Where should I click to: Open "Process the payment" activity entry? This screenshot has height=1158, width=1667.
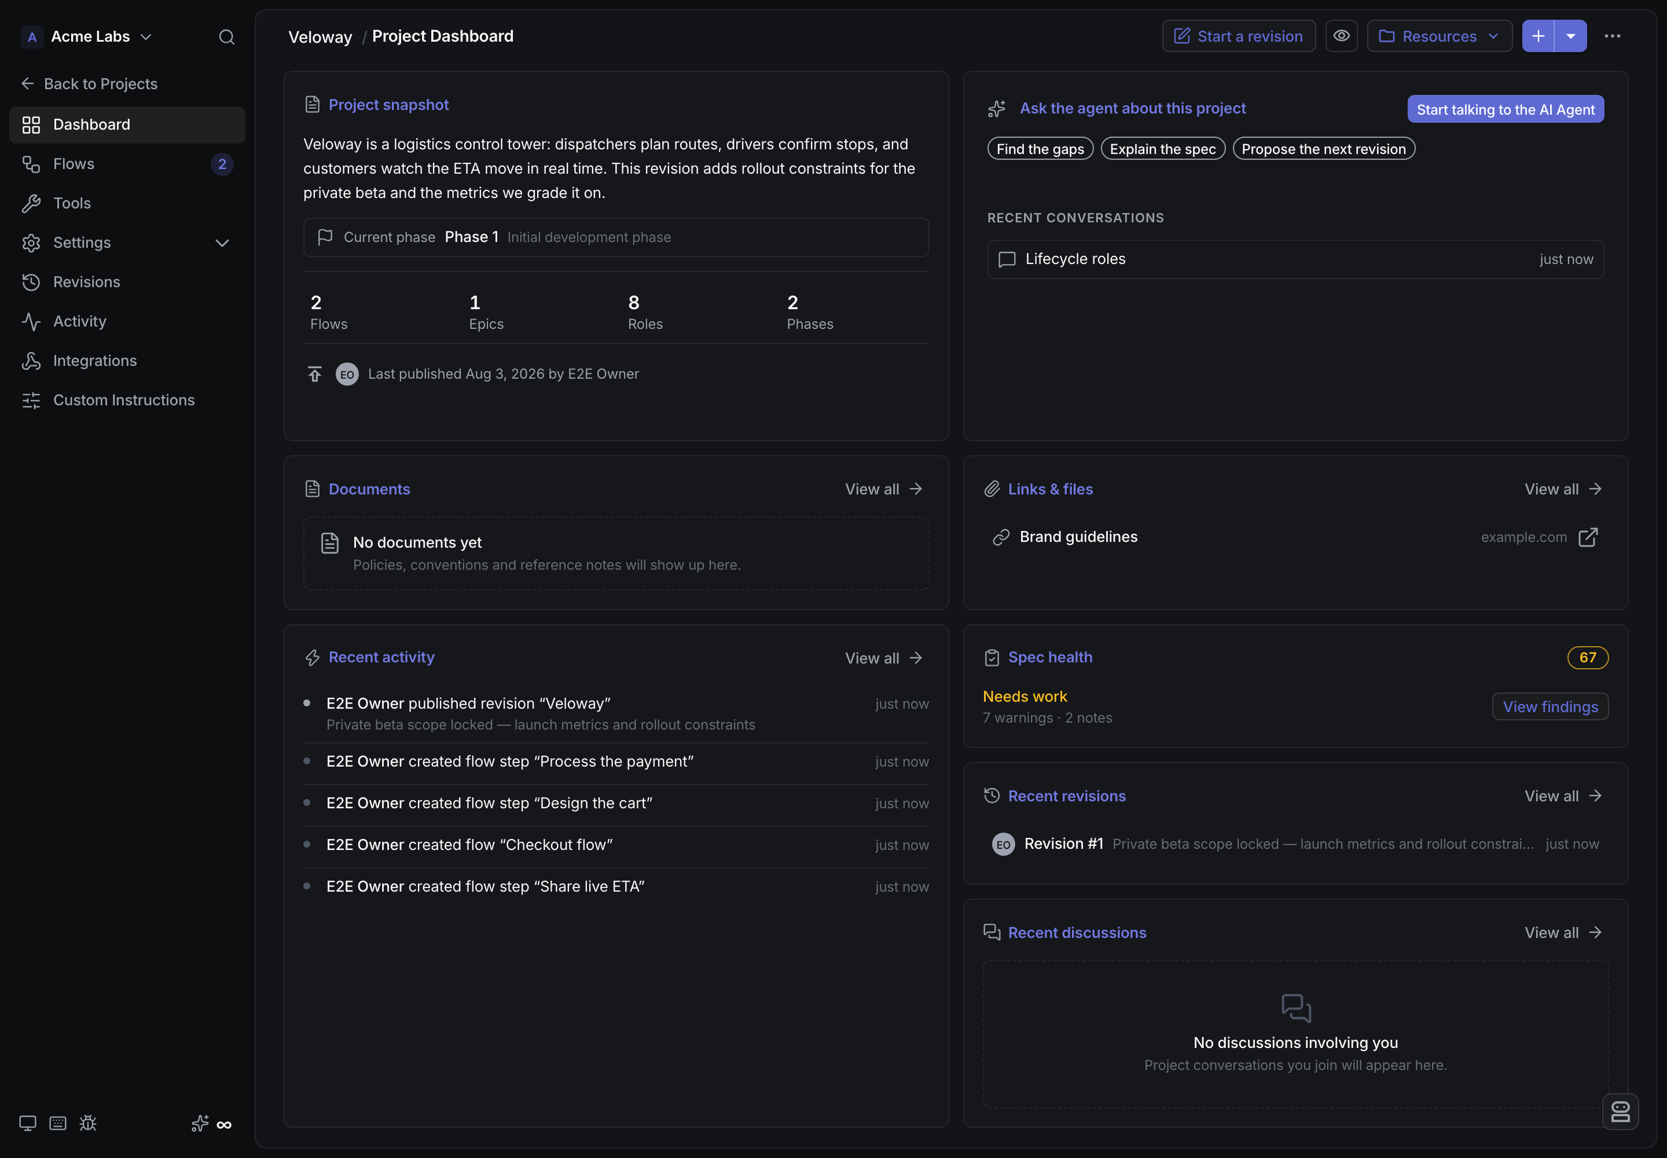coord(616,762)
